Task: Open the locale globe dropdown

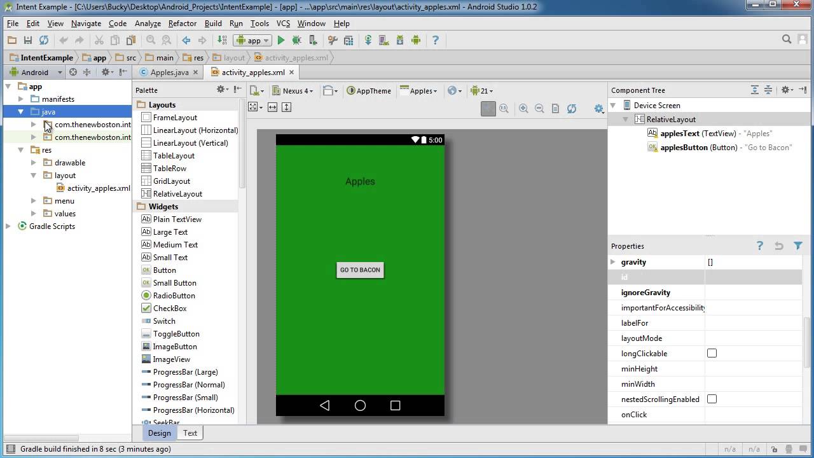Action: (x=454, y=91)
